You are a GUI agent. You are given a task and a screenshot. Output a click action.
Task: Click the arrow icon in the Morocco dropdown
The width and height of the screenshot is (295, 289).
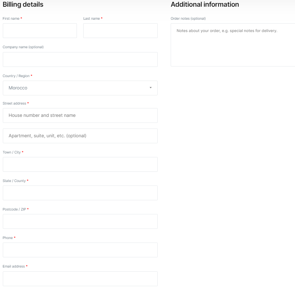click(151, 88)
